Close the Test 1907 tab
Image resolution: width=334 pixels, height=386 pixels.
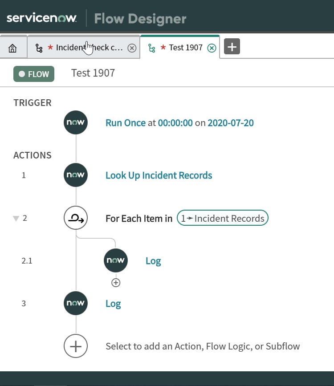click(x=212, y=48)
